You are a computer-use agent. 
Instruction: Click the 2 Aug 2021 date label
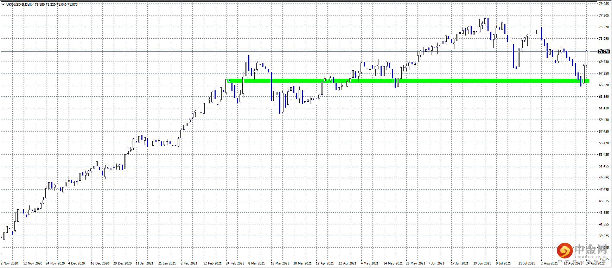549,263
